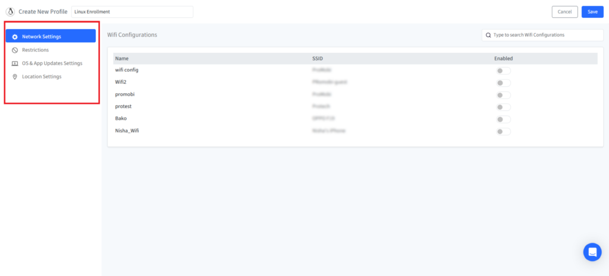Turn on the promobi wifi toggle
Viewport: 609px width, 276px height.
[503, 95]
